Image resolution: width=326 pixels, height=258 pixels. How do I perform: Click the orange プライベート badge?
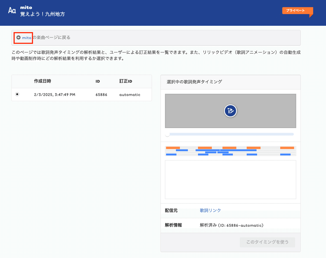(x=297, y=10)
